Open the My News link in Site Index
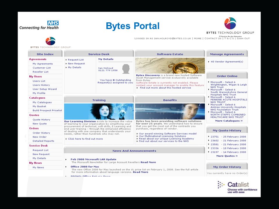This screenshot has width=279, height=209. [38, 167]
